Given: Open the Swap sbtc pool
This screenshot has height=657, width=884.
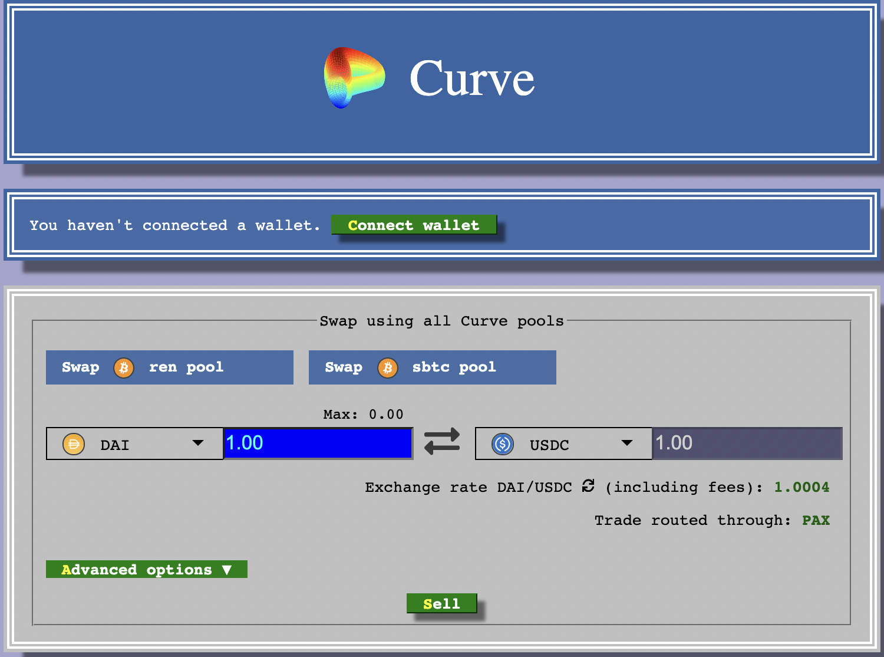Looking at the screenshot, I should [433, 367].
